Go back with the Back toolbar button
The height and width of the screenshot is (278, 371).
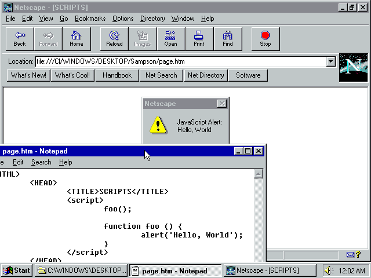click(x=20, y=39)
